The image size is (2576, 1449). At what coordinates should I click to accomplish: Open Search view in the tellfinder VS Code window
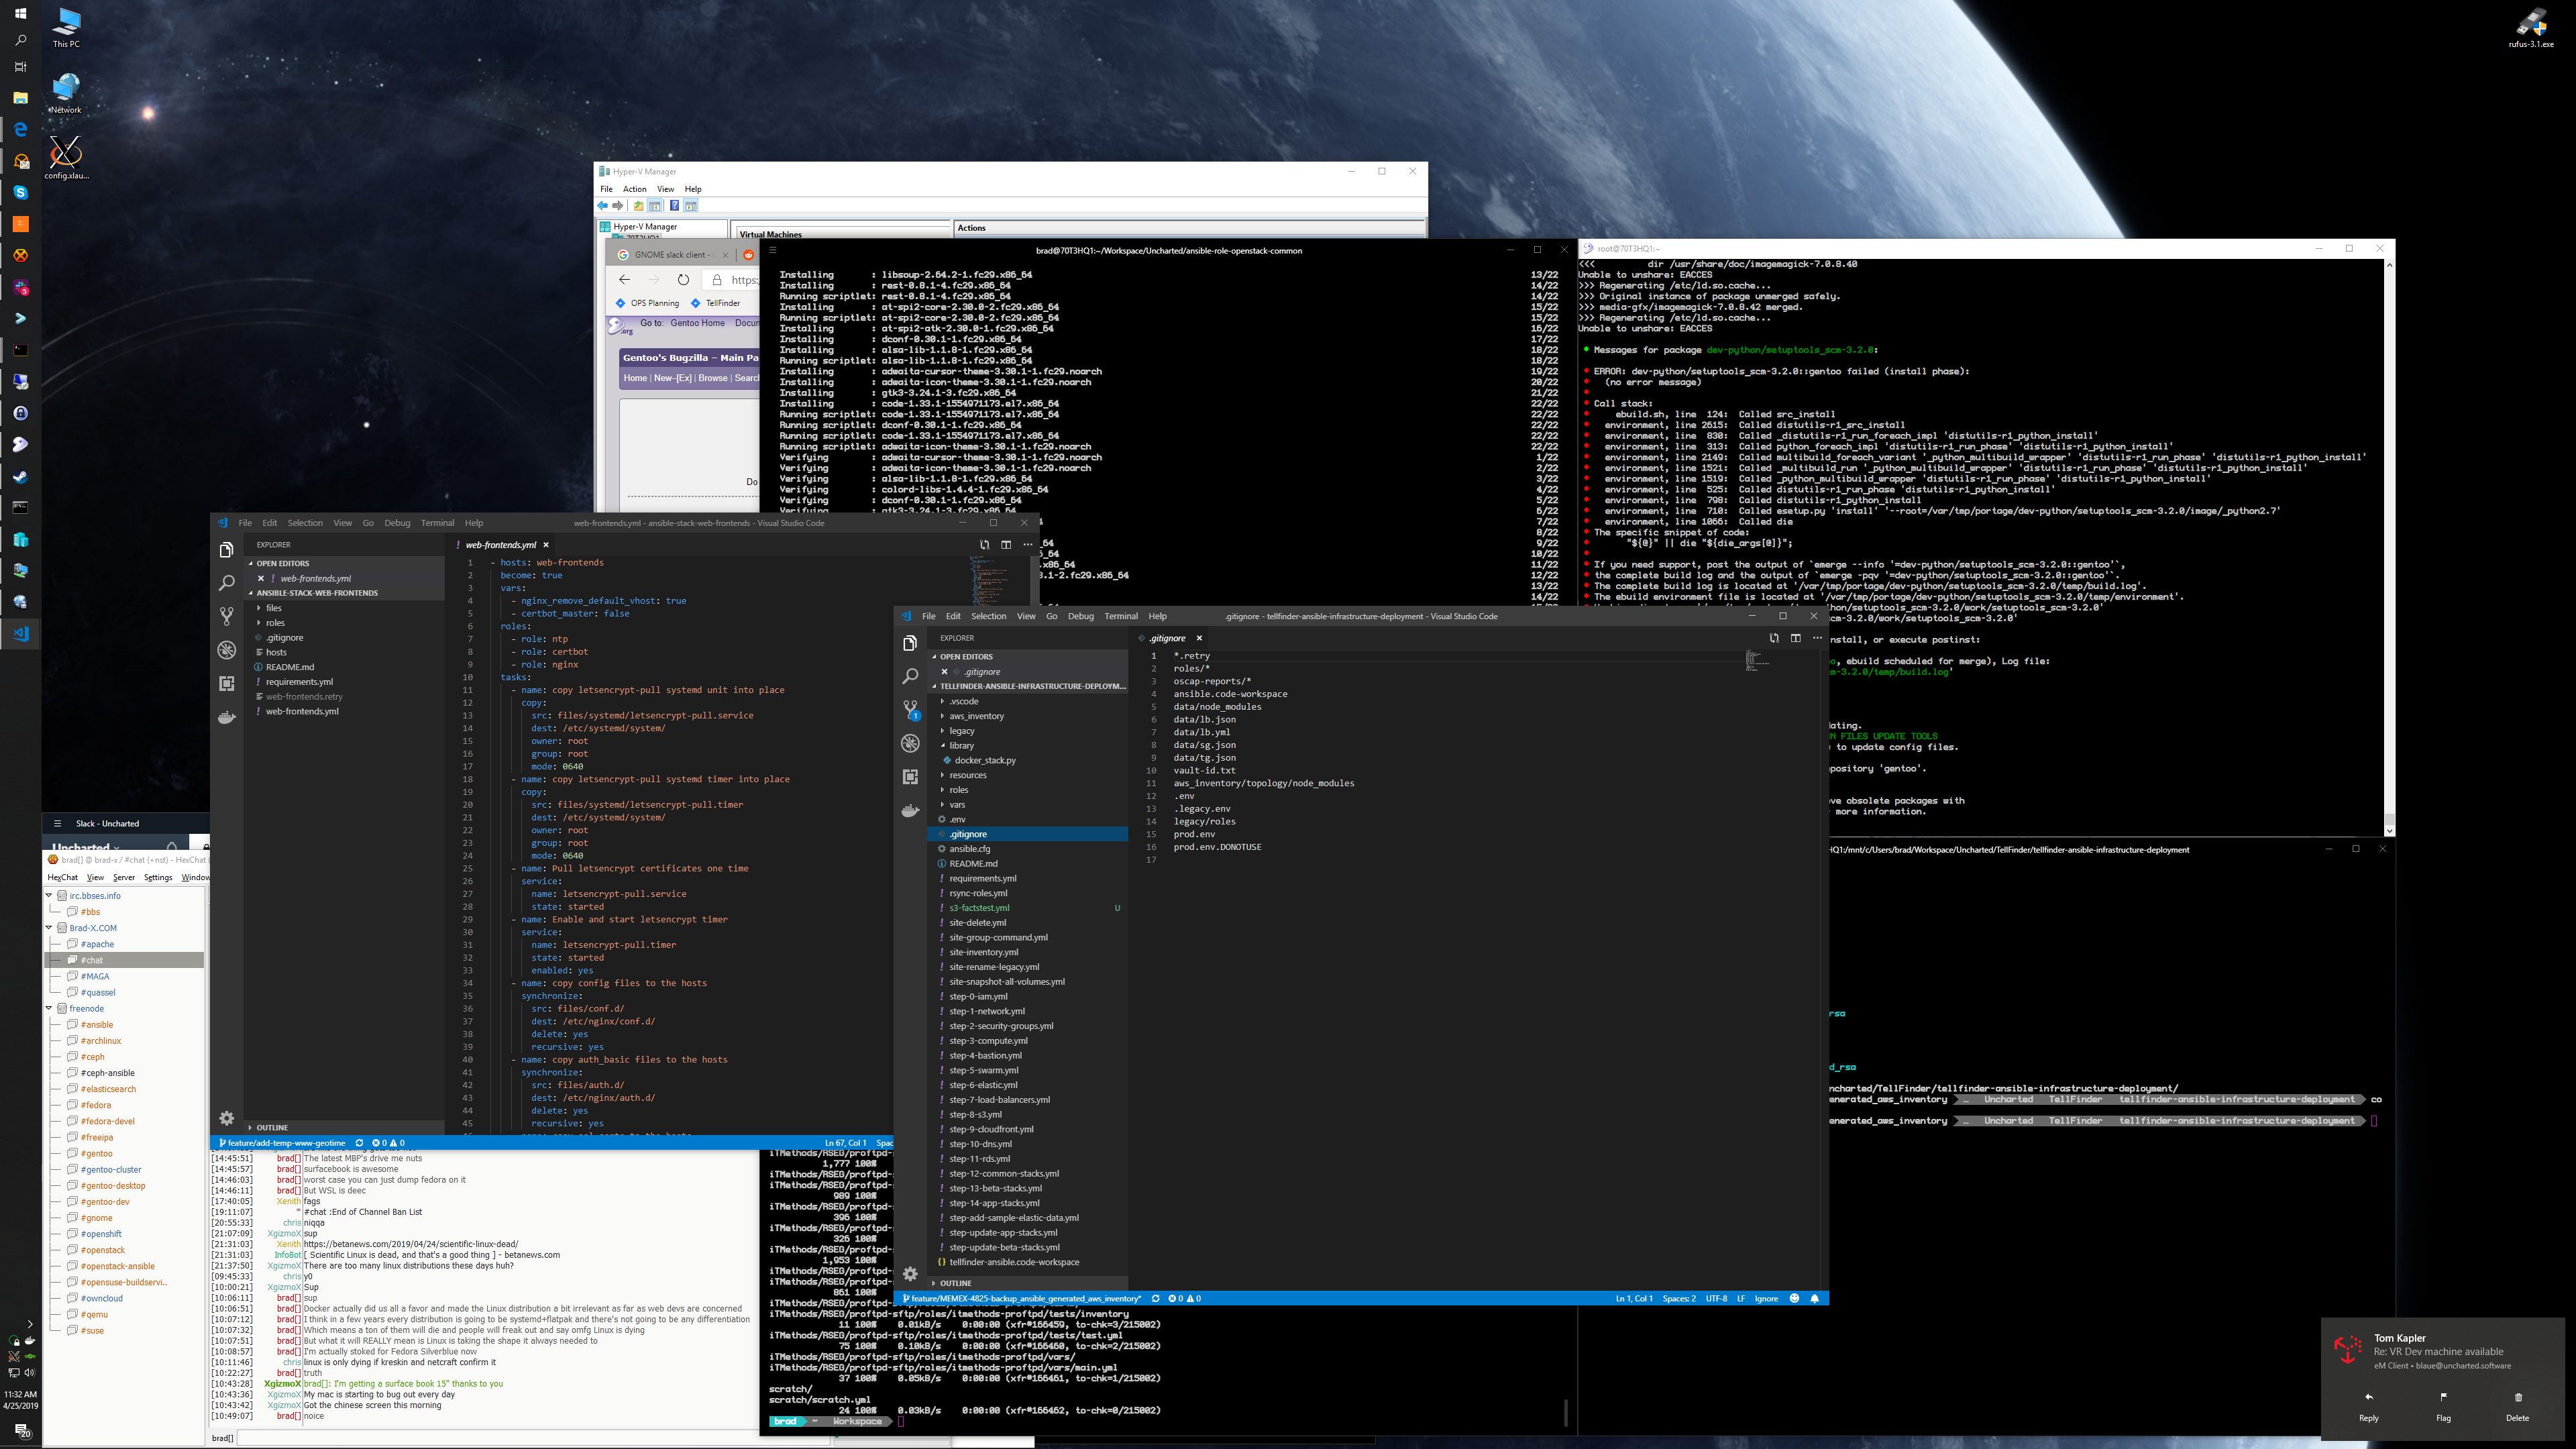(x=910, y=676)
